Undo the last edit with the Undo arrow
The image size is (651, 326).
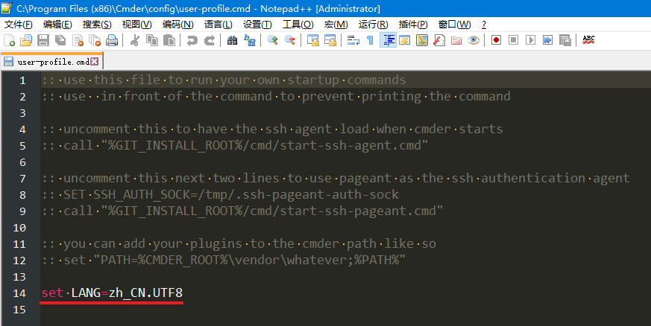pos(192,40)
